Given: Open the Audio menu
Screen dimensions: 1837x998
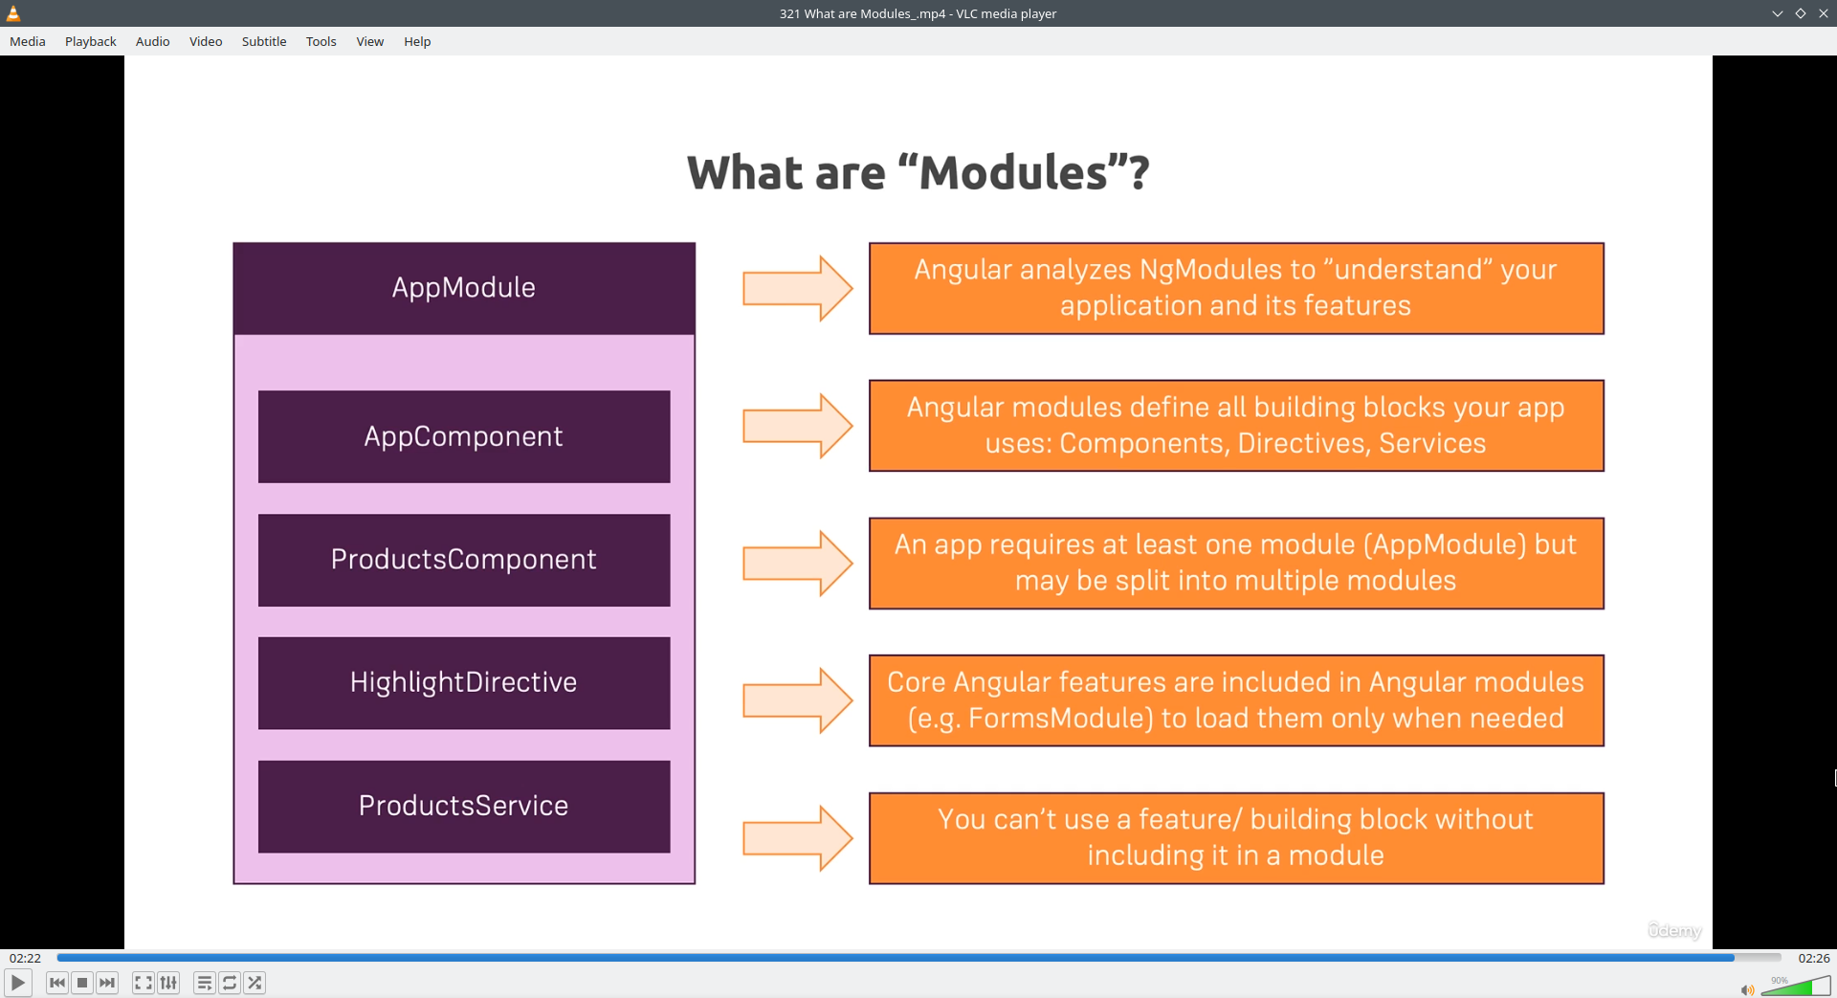Looking at the screenshot, I should (153, 41).
